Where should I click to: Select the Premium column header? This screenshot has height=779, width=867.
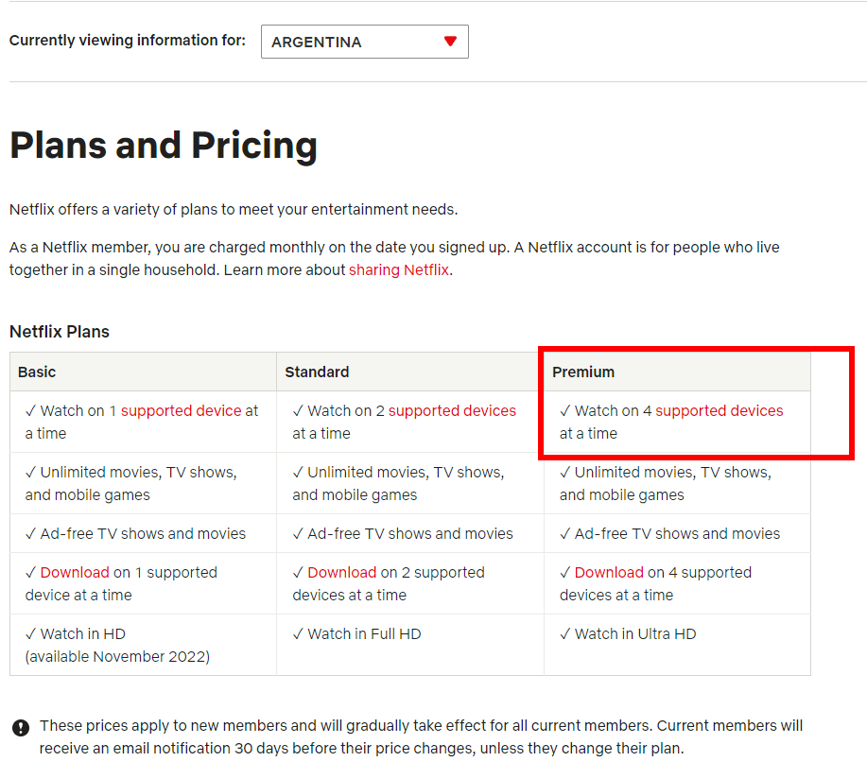pyautogui.click(x=677, y=372)
